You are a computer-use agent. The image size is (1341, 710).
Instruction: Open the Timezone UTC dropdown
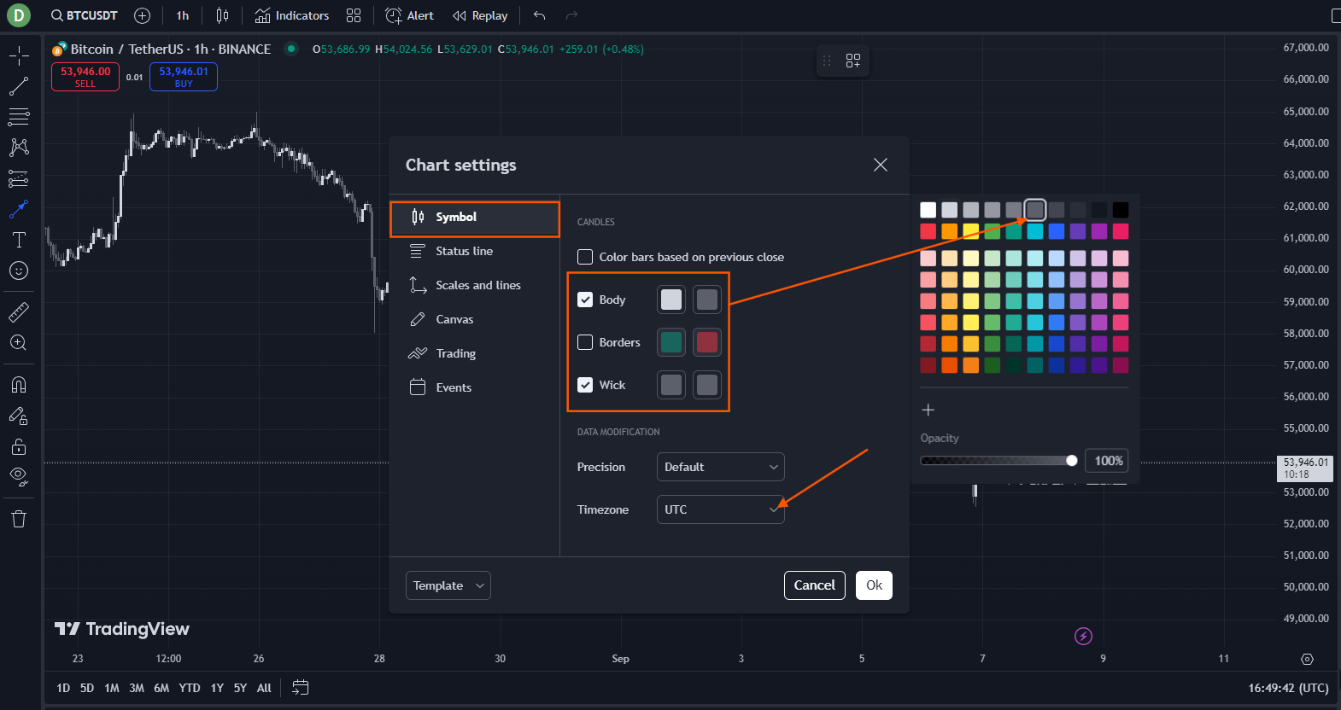720,509
